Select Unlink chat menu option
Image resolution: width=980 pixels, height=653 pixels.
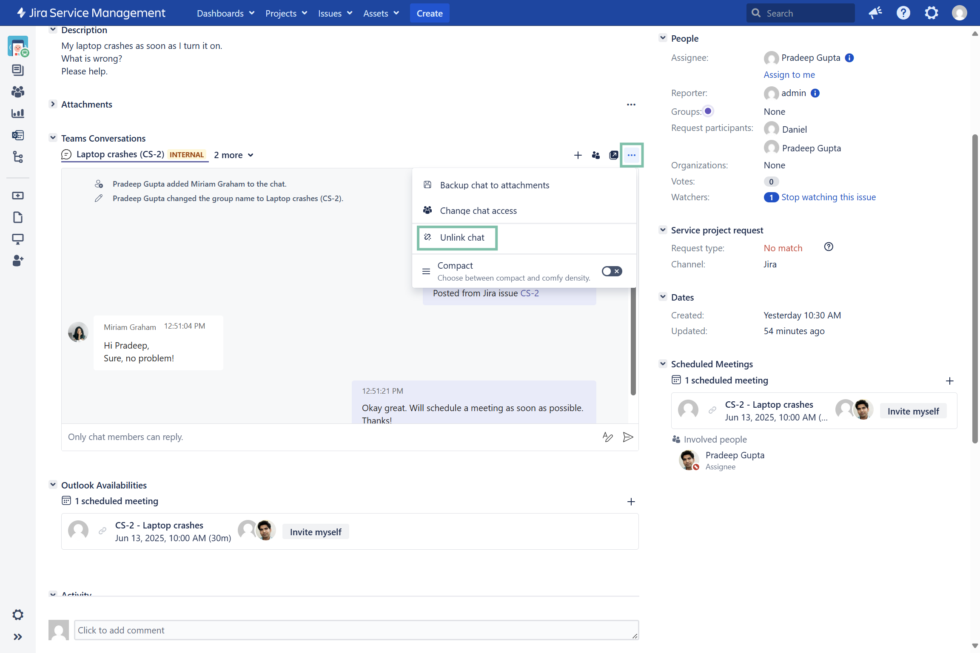[x=462, y=238]
